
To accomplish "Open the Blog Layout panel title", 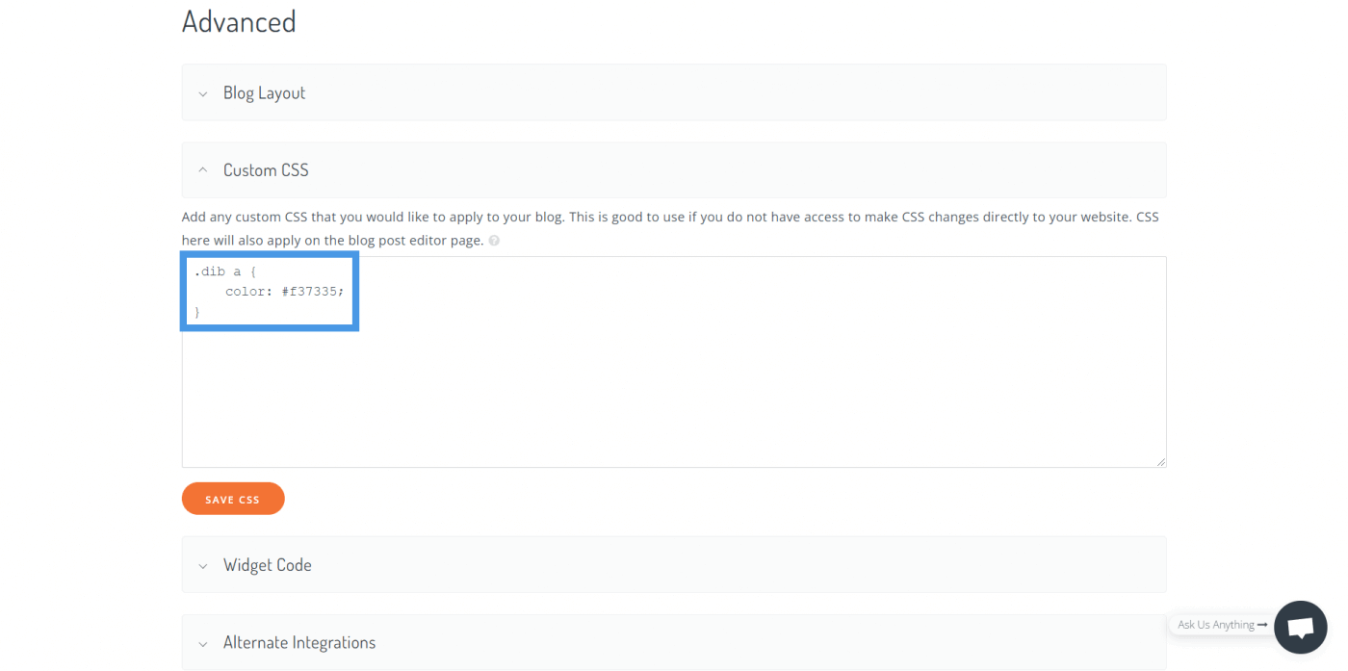I will point(264,93).
